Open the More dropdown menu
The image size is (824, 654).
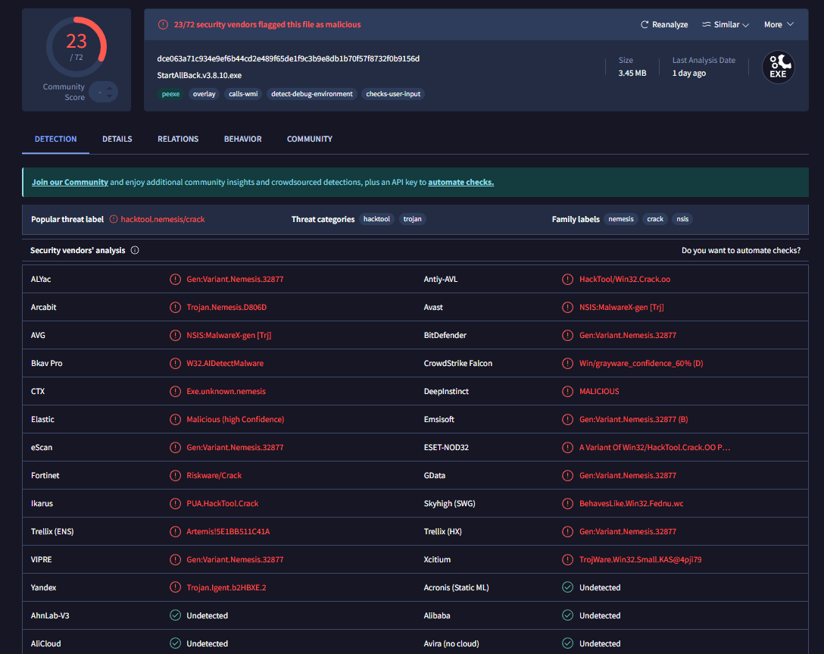[x=779, y=25]
